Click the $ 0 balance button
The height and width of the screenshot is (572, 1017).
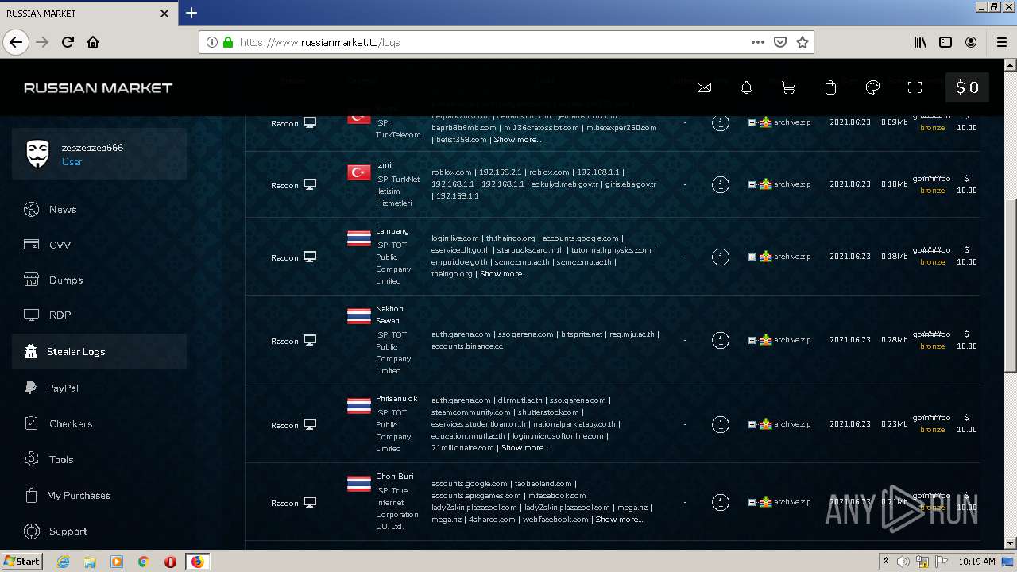point(967,87)
